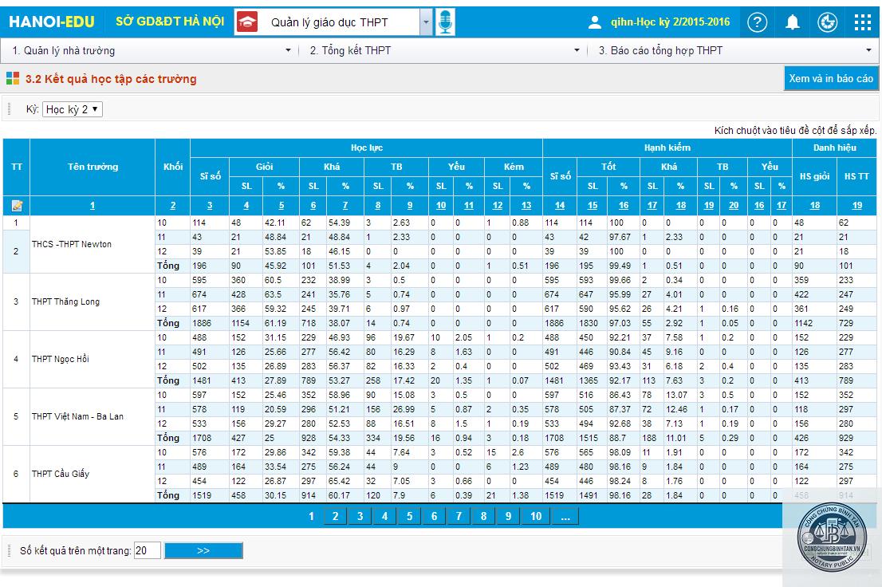
Task: Click the >> apply page size button
Action: (203, 550)
